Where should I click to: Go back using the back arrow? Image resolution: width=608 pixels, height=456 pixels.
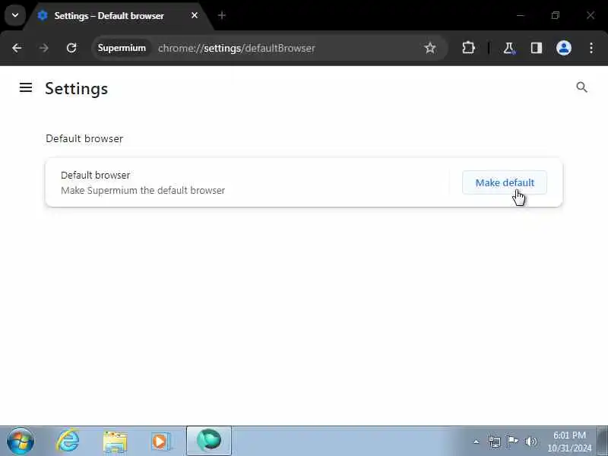click(17, 48)
